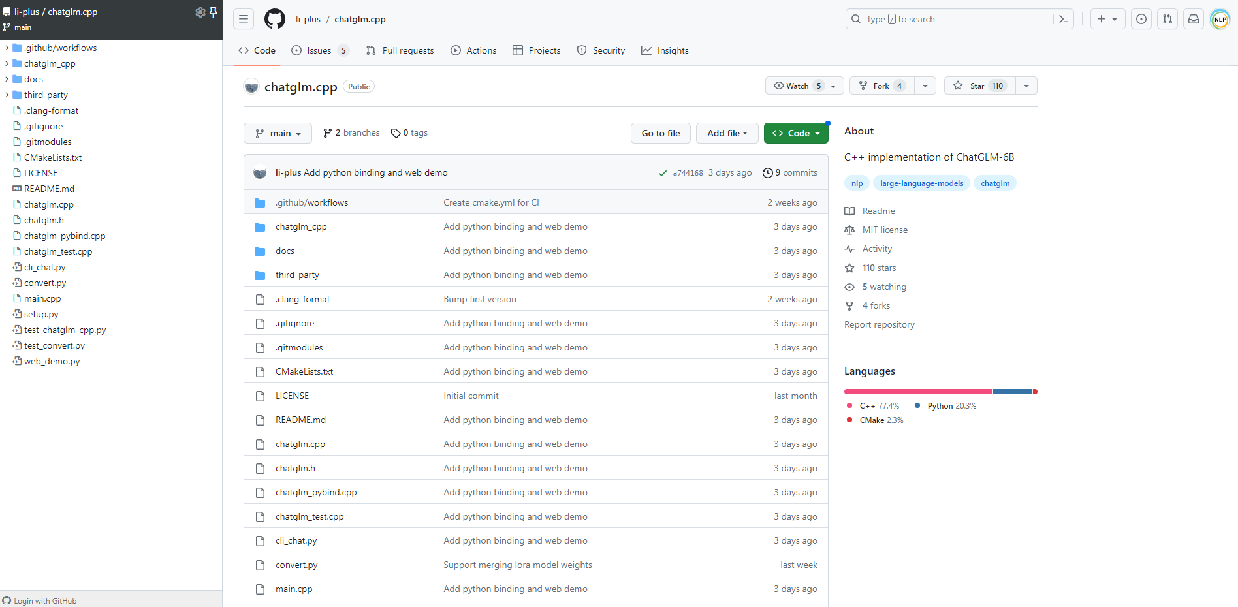1238x607 pixels.
Task: Pin the file tree sidebar
Action: 213,12
